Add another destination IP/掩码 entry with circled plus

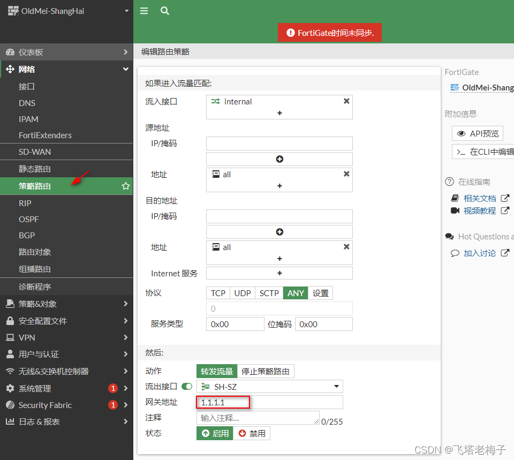click(279, 232)
